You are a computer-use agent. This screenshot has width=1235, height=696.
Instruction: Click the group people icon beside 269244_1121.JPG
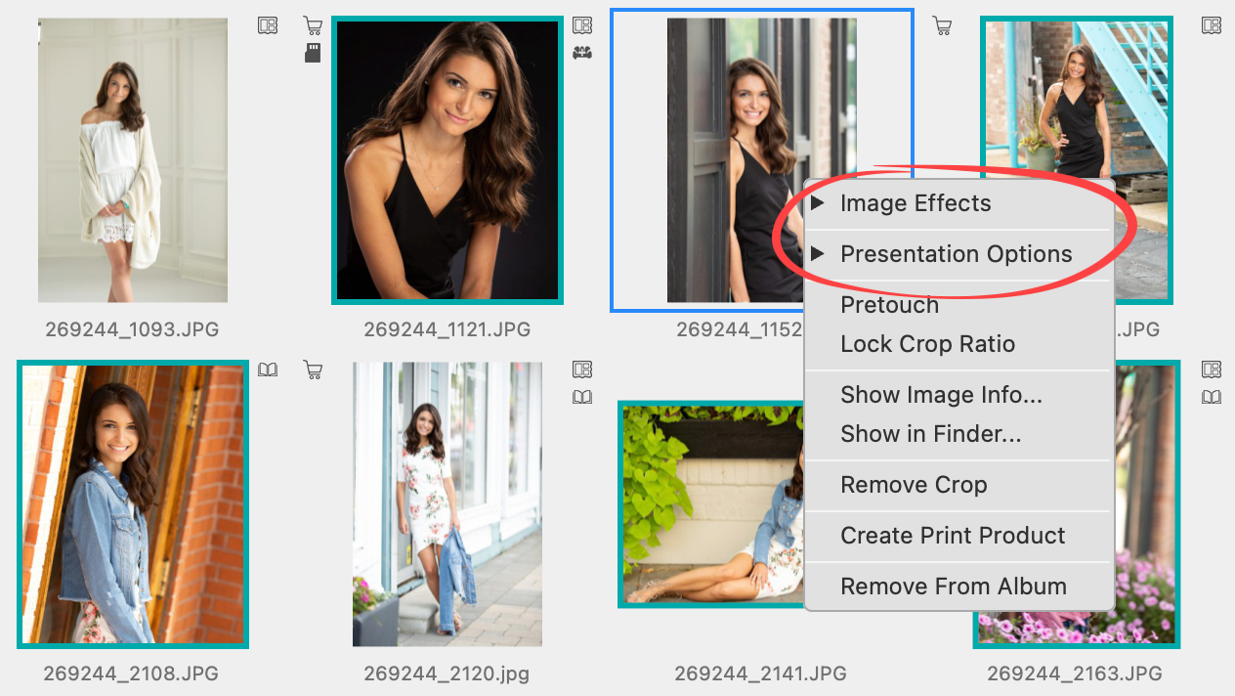pyautogui.click(x=582, y=53)
